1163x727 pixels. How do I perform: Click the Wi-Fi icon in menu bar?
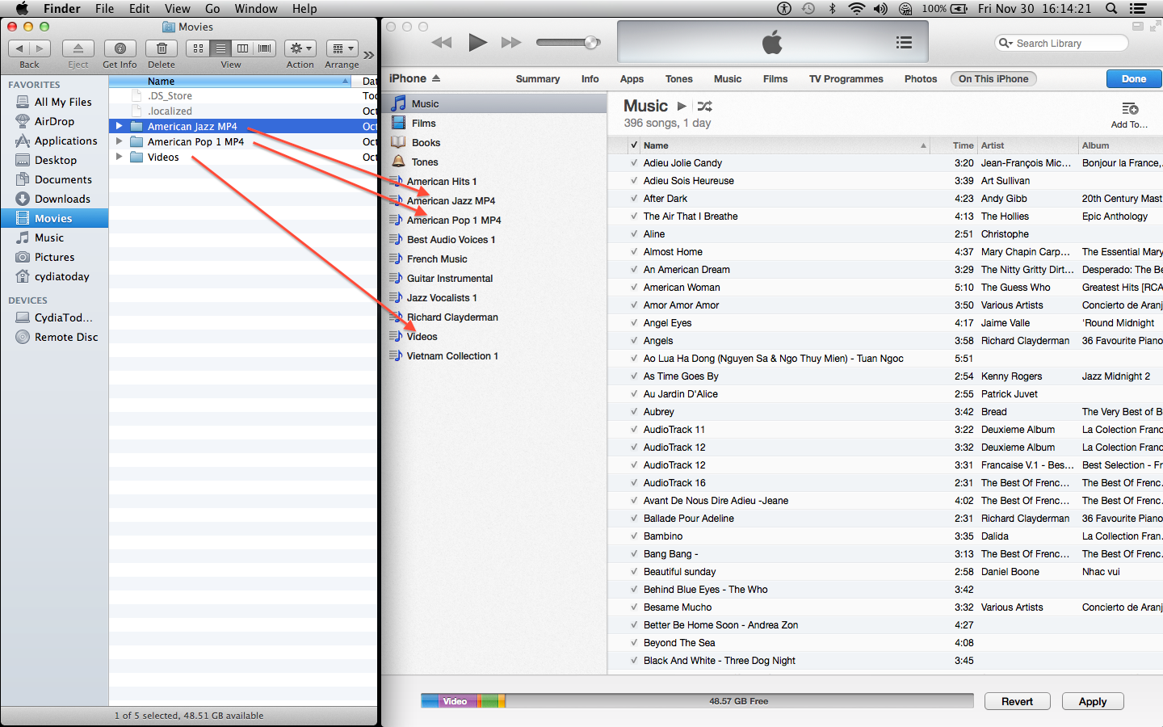856,9
